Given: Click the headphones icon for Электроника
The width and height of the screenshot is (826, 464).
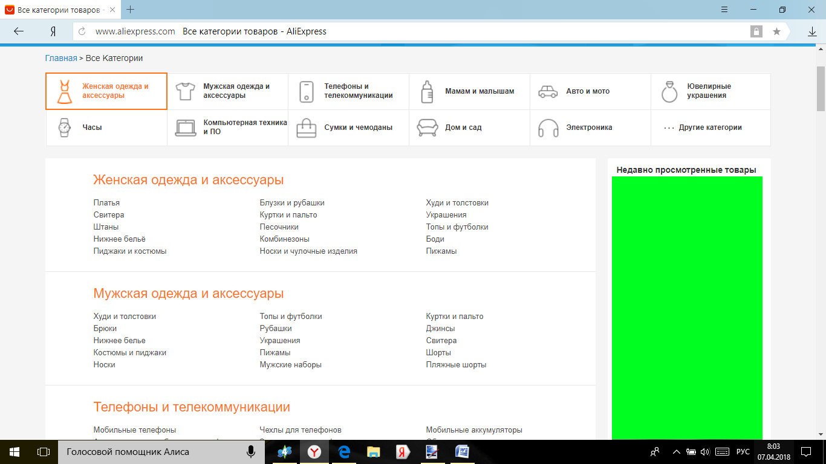Looking at the screenshot, I should (x=548, y=127).
